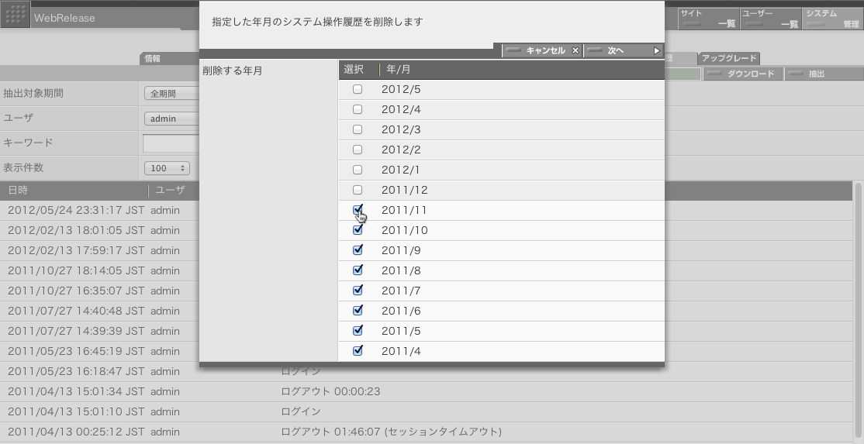
Task: Check the 2012/5 checkbox
Action: click(358, 89)
